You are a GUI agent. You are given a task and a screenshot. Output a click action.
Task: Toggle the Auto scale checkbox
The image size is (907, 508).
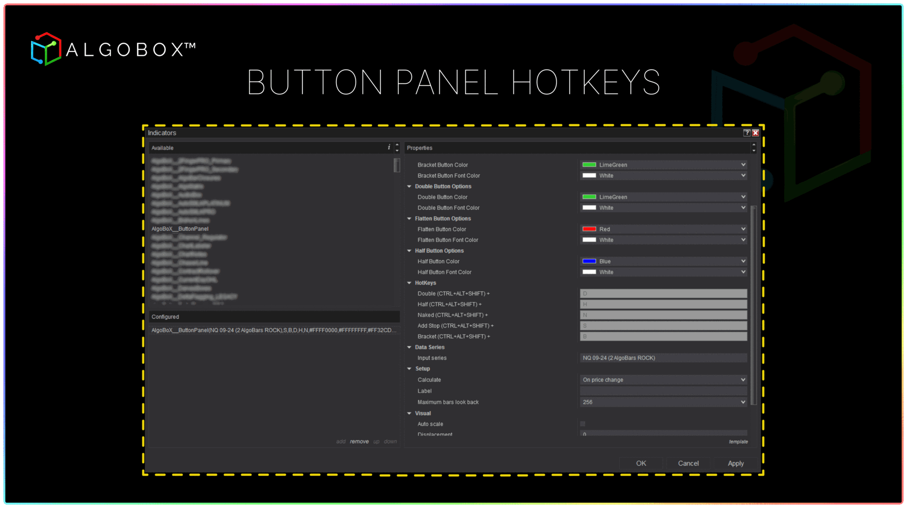tap(582, 424)
